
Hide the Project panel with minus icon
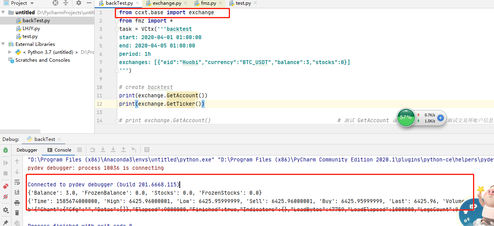(89, 3)
